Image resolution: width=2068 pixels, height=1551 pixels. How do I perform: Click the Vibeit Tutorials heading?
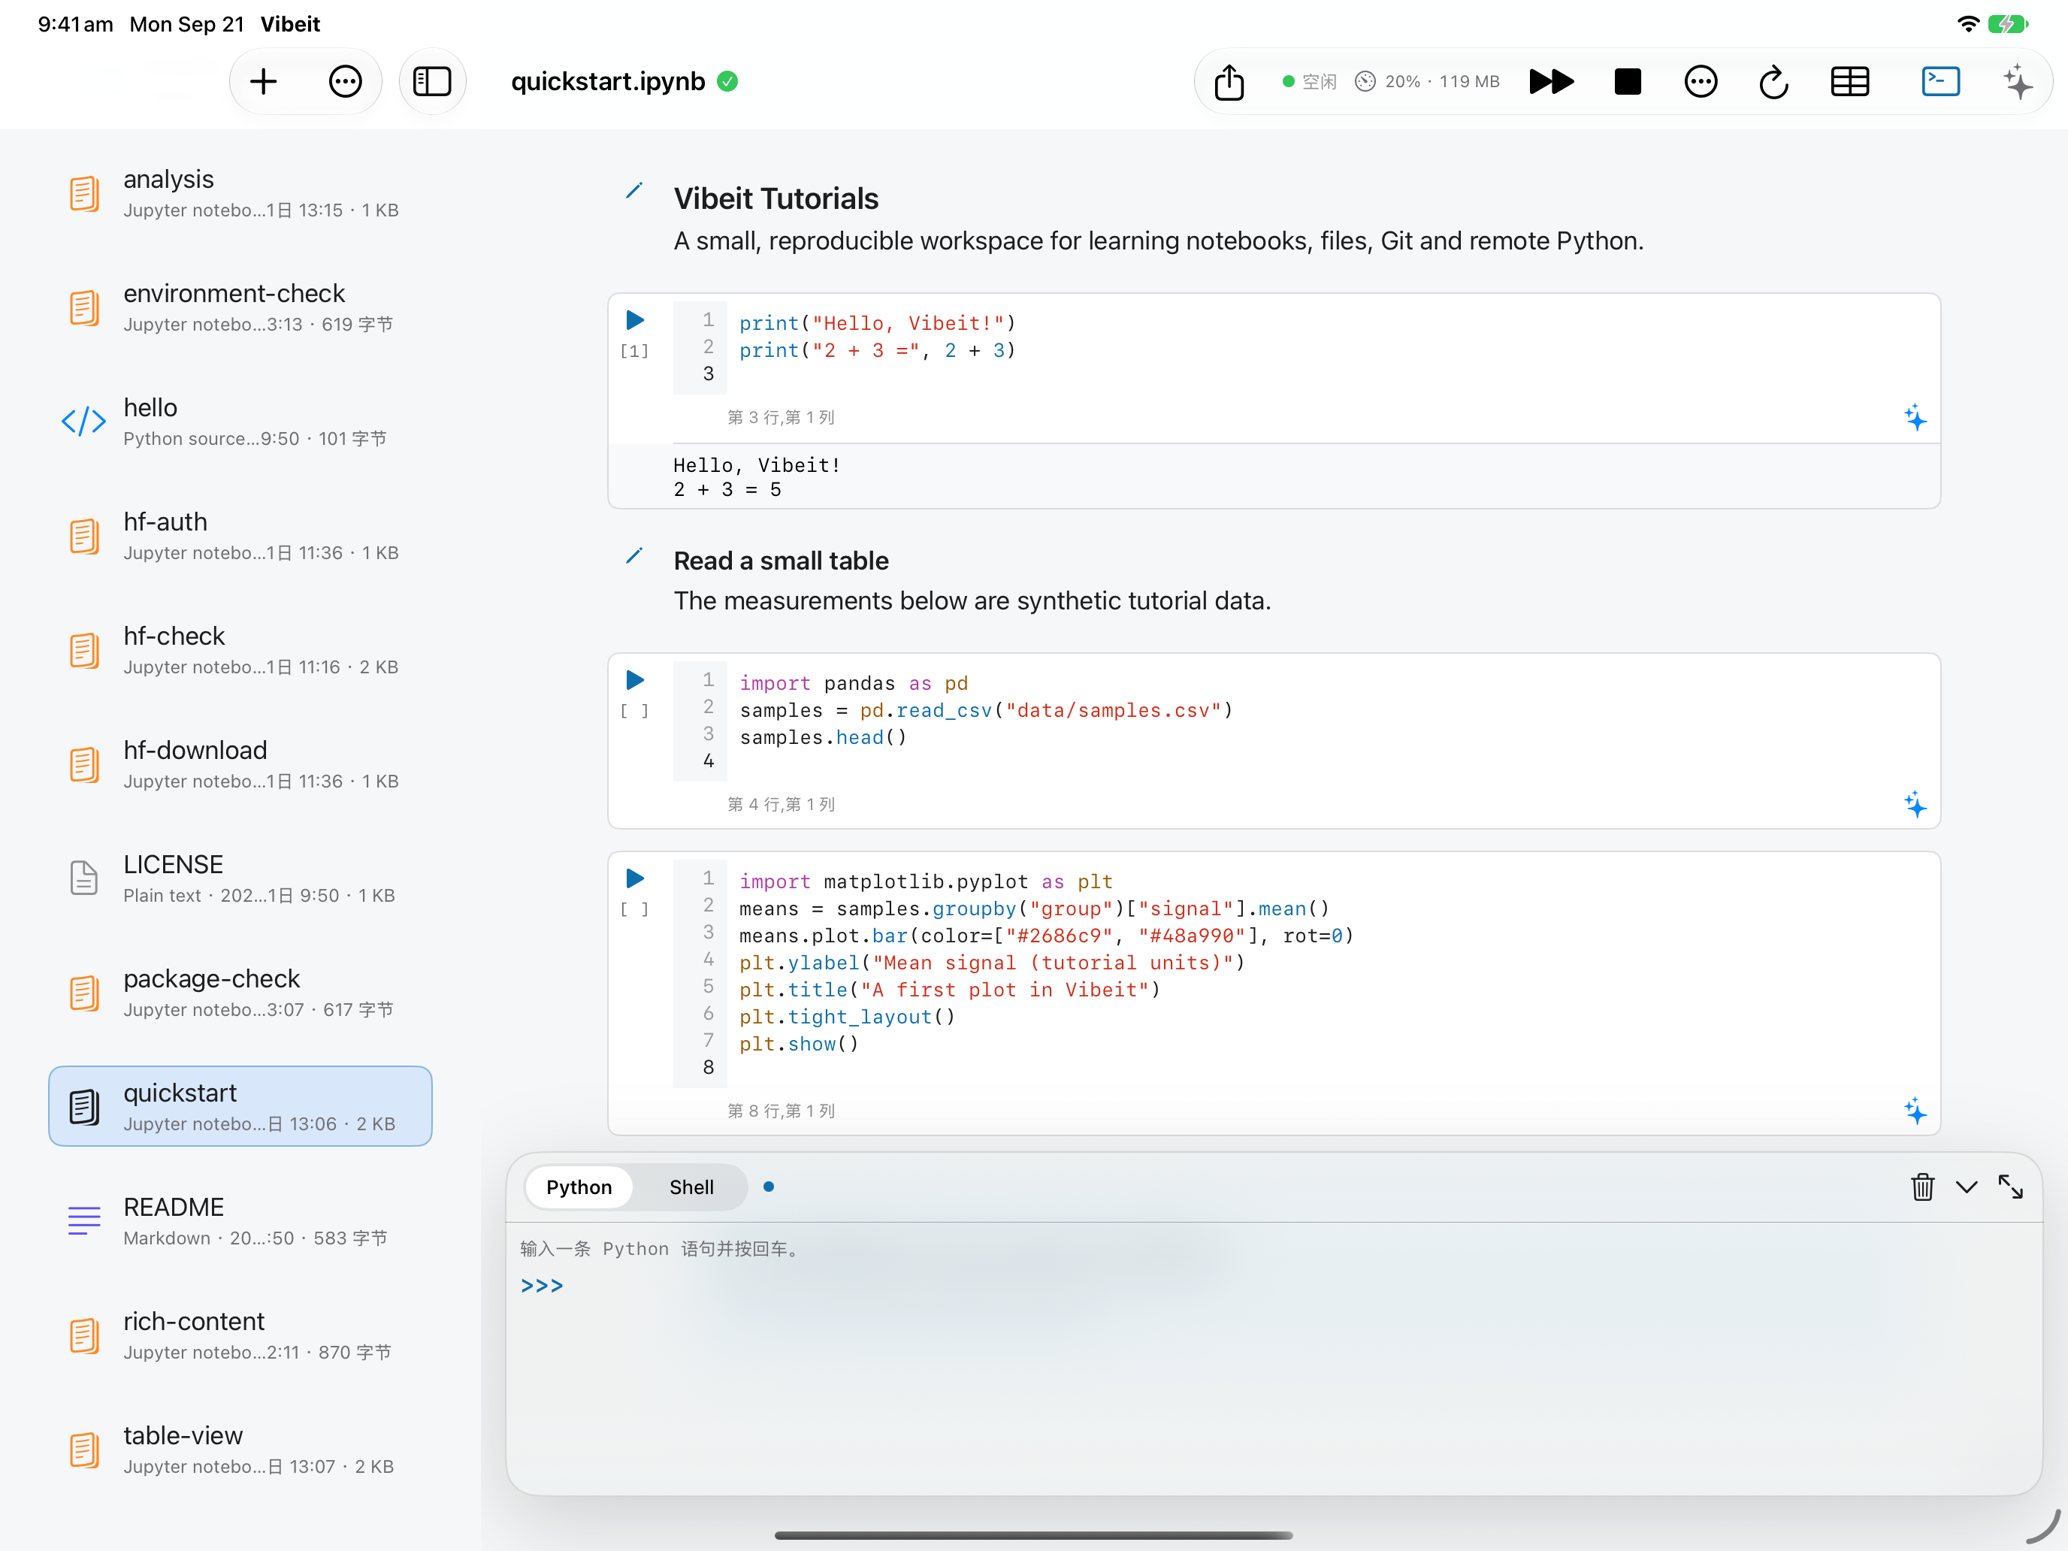tap(776, 198)
